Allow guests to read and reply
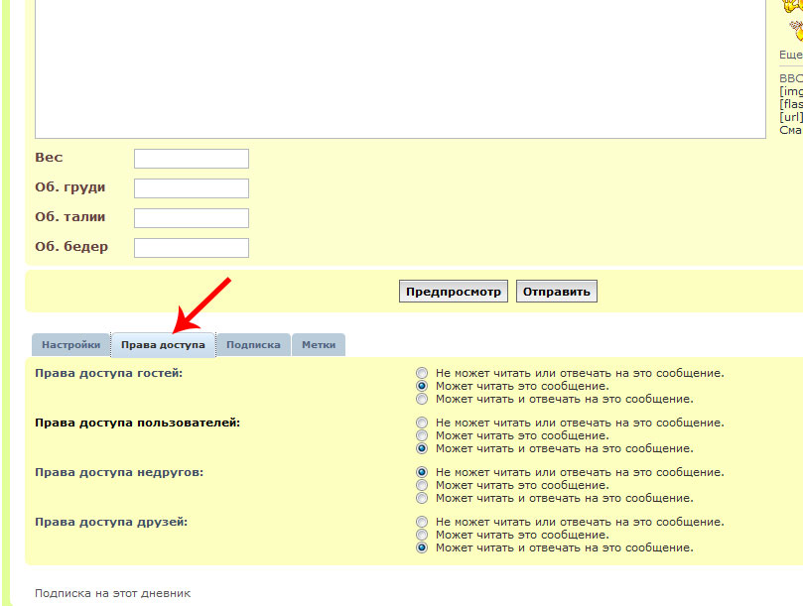Screen dimensions: 803x606 click(x=422, y=399)
